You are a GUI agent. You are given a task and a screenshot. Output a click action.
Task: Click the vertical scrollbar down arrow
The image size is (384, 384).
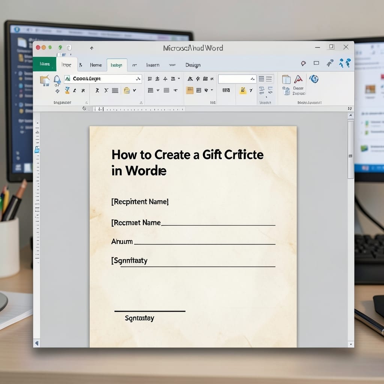pos(351,344)
